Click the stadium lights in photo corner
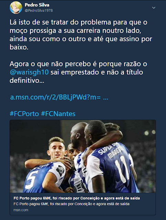Image resolution: width=166 pixels, height=220 pixels. pos(150,132)
